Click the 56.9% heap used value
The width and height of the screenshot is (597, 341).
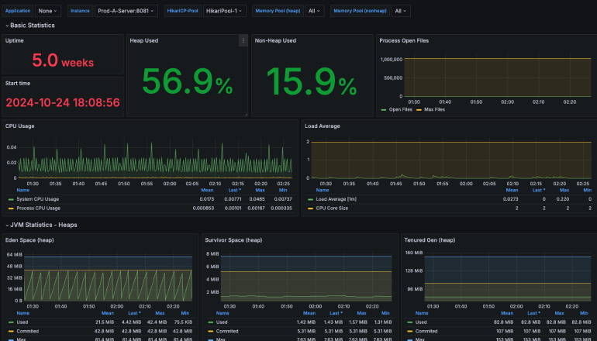click(188, 81)
